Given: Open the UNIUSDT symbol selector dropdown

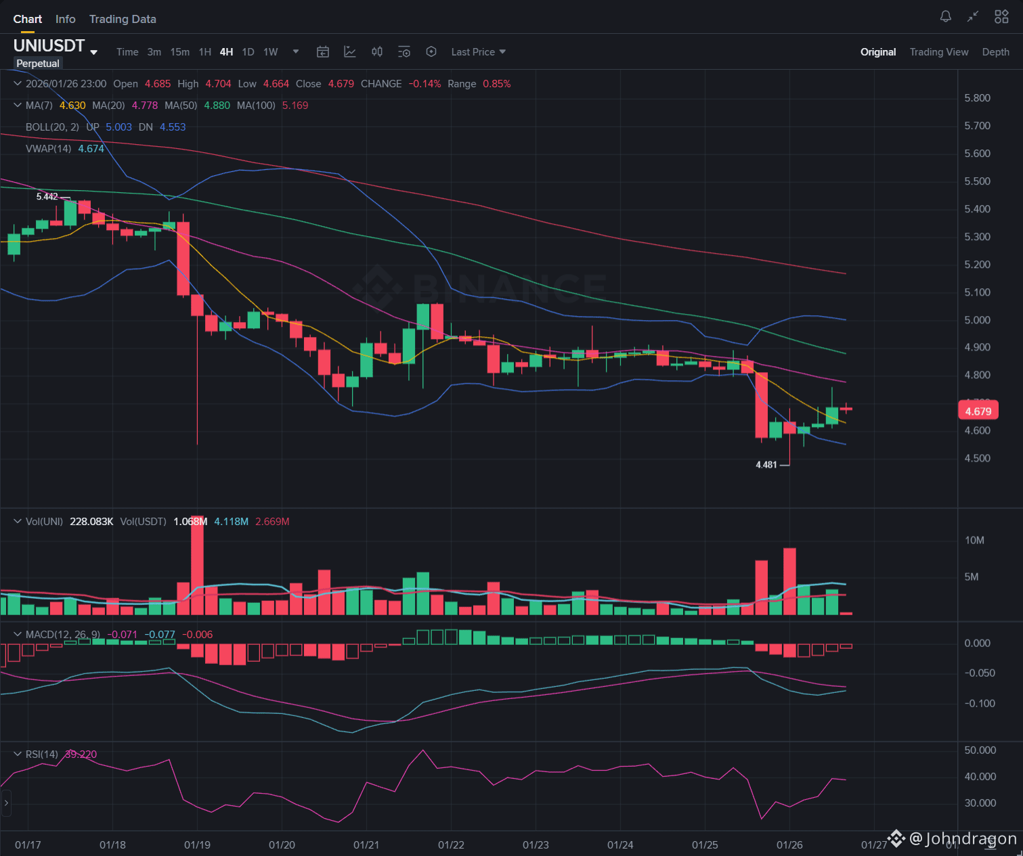Looking at the screenshot, I should pyautogui.click(x=93, y=51).
